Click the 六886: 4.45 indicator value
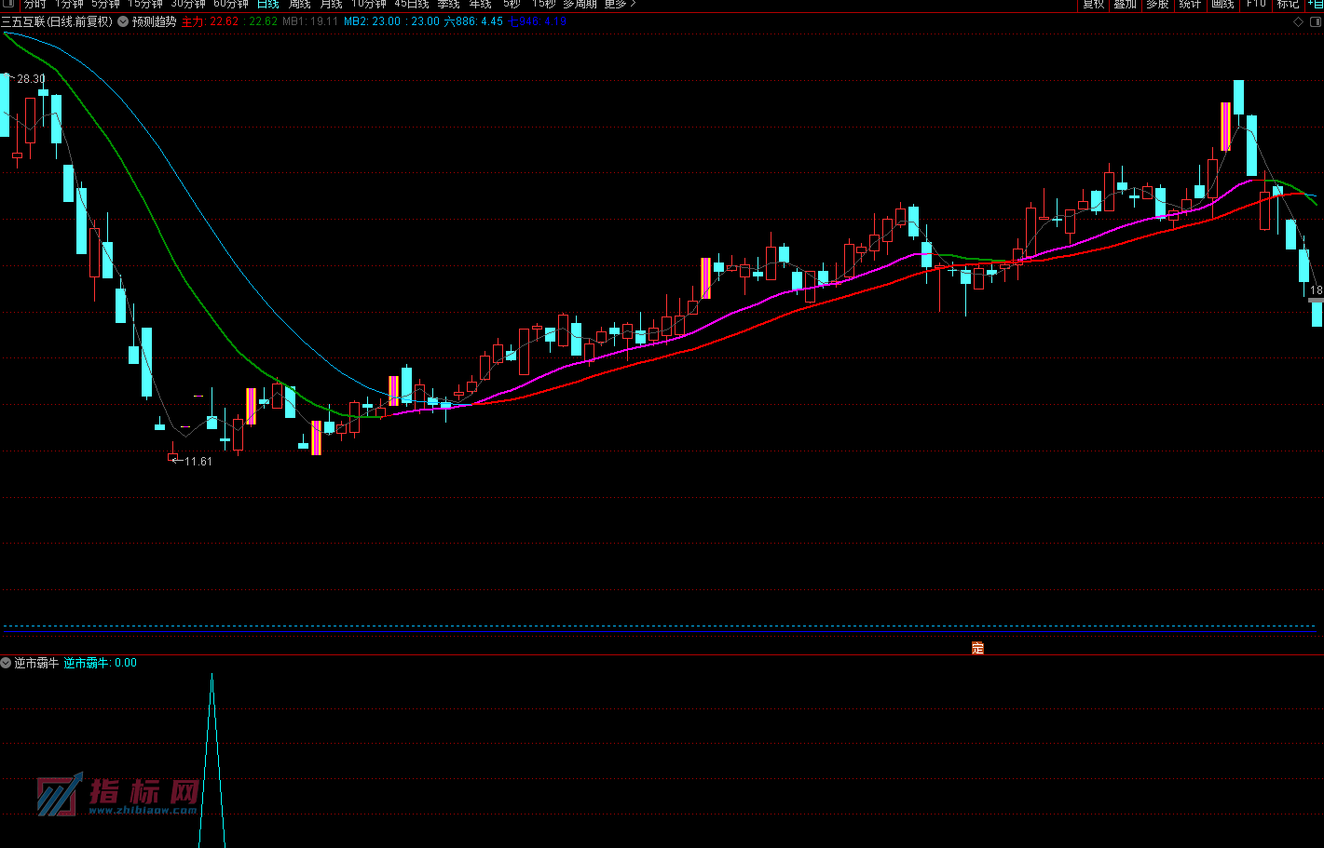 pyautogui.click(x=473, y=21)
